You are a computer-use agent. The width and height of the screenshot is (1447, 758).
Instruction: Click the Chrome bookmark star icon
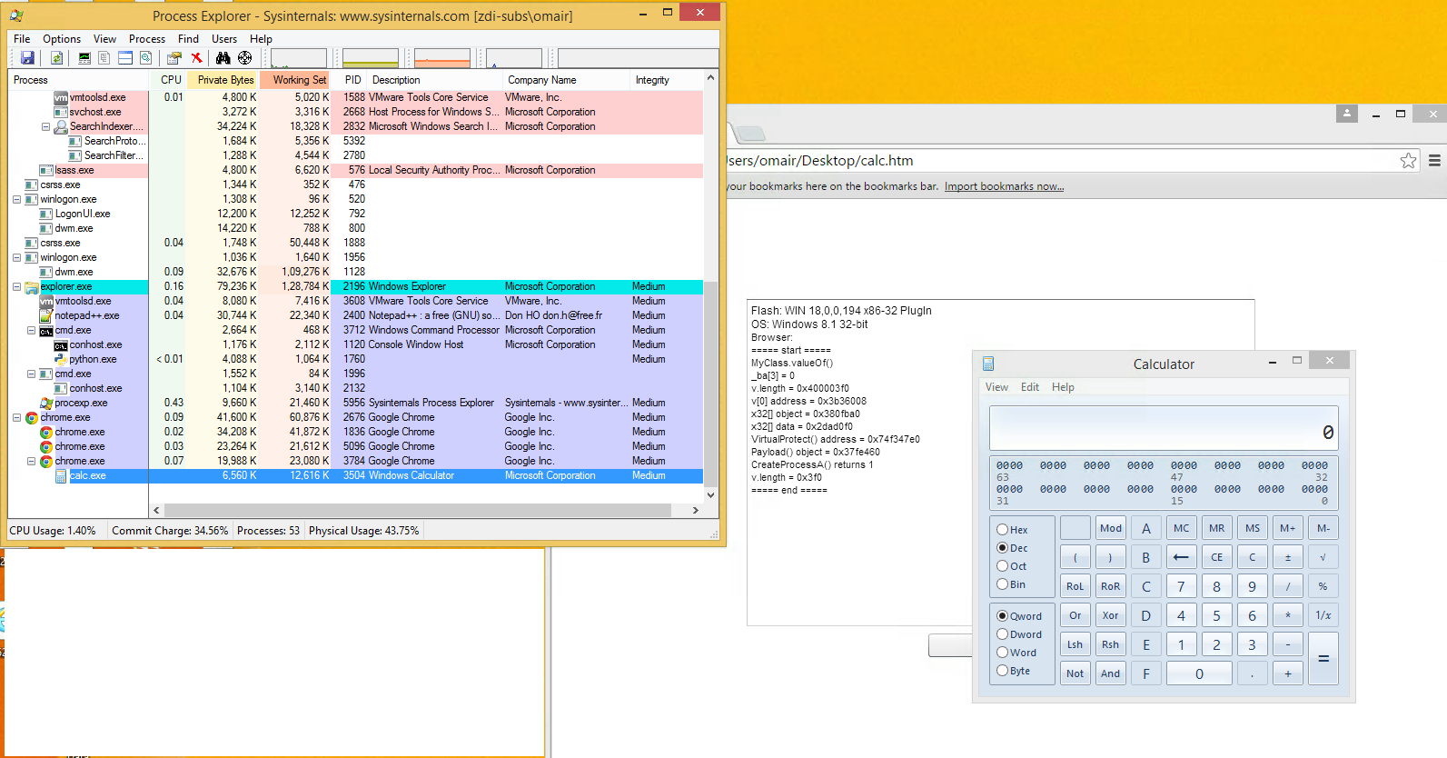pyautogui.click(x=1408, y=161)
